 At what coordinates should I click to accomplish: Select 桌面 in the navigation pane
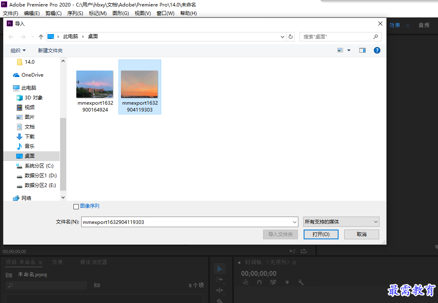32,156
